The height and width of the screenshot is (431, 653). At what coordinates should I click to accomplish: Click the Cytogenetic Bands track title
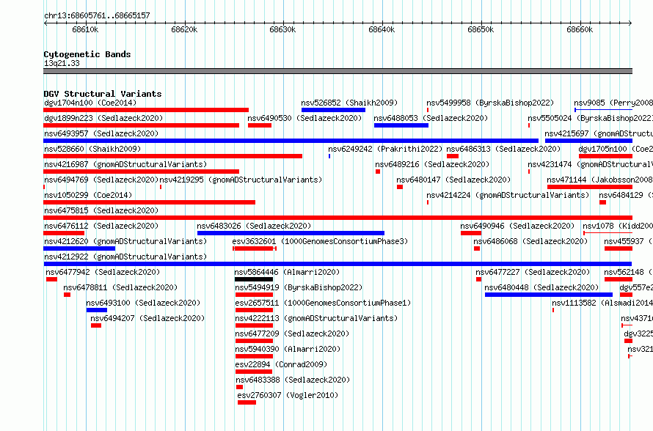pyautogui.click(x=87, y=54)
